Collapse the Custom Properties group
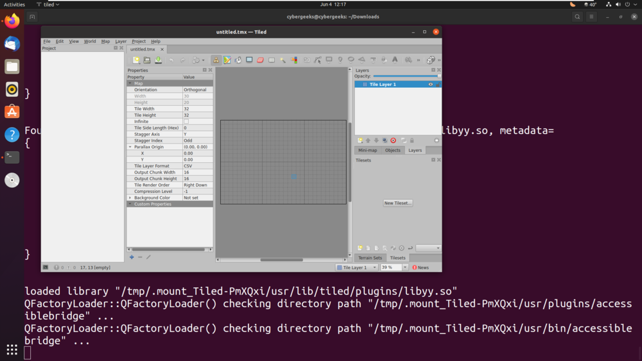 (130, 204)
